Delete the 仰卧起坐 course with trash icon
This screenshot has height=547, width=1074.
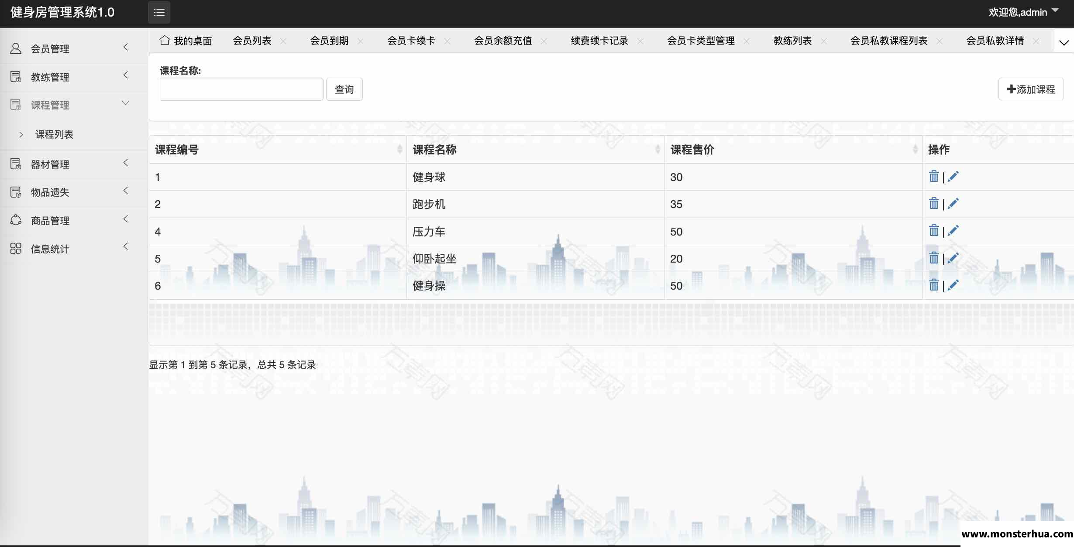934,258
